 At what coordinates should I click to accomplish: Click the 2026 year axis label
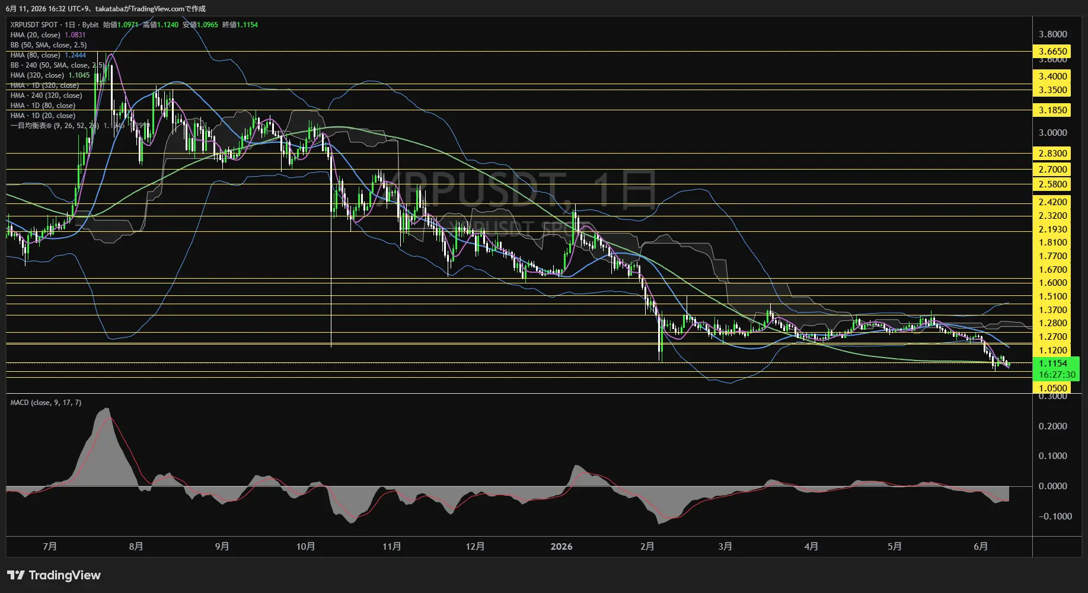[561, 546]
